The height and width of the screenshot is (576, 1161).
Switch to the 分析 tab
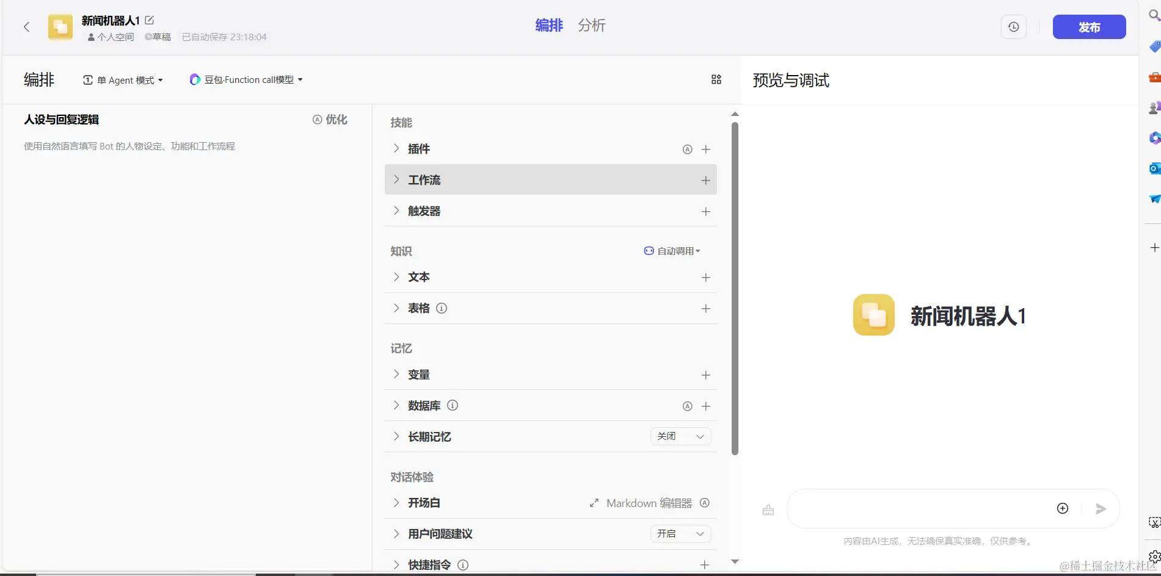pos(592,25)
